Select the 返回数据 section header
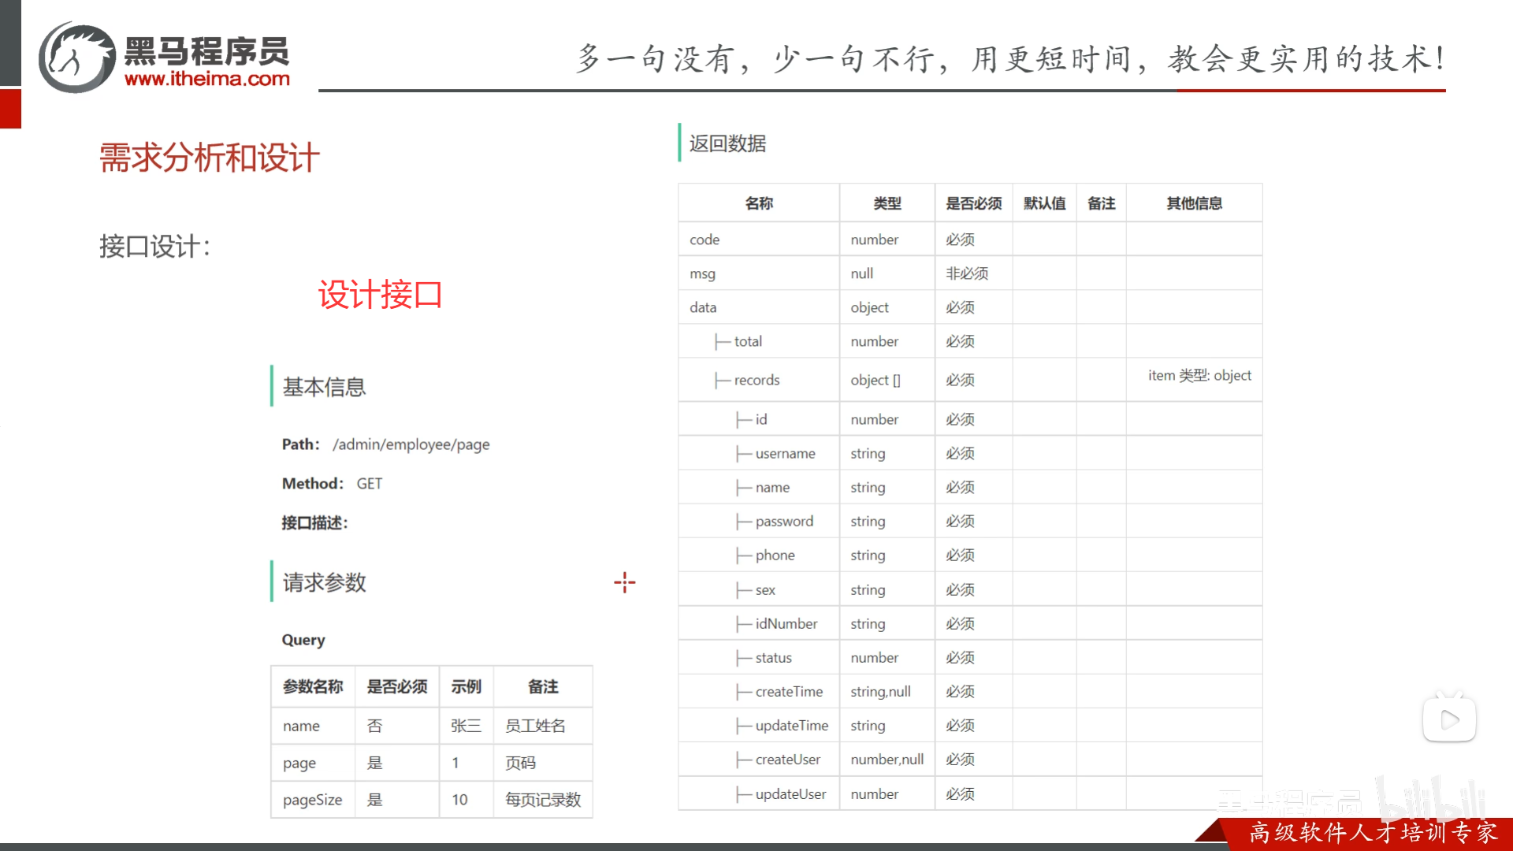The image size is (1513, 851). [x=727, y=143]
